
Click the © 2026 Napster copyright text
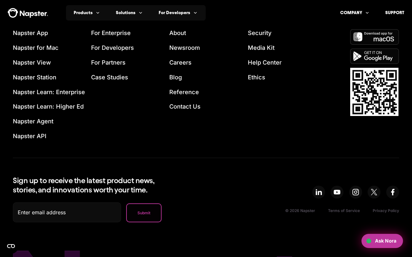coord(300,211)
